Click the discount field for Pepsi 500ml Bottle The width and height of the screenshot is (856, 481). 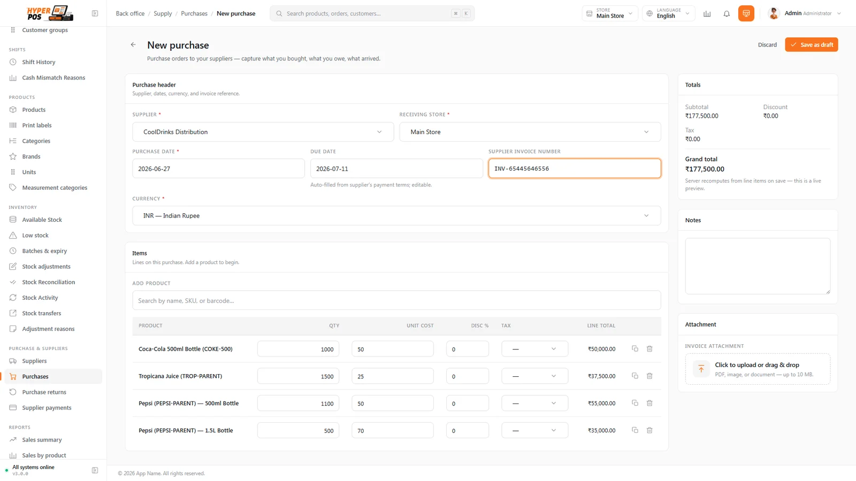point(468,404)
